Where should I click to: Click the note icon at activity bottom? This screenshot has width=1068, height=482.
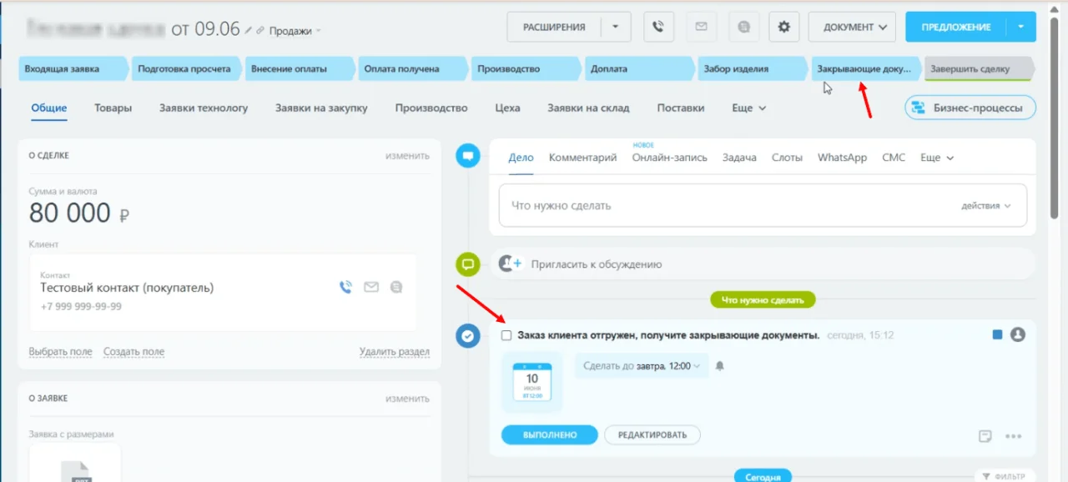[x=985, y=435]
